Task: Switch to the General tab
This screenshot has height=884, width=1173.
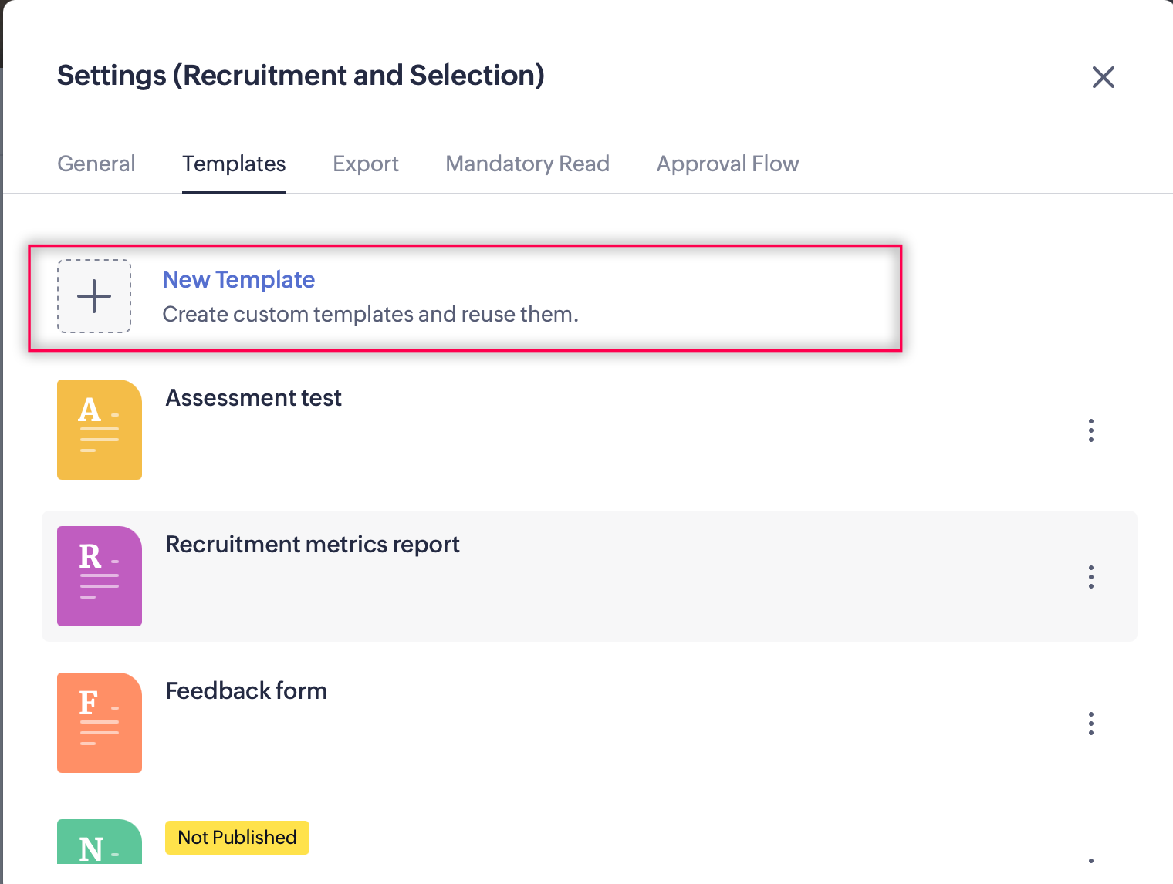Action: [96, 164]
